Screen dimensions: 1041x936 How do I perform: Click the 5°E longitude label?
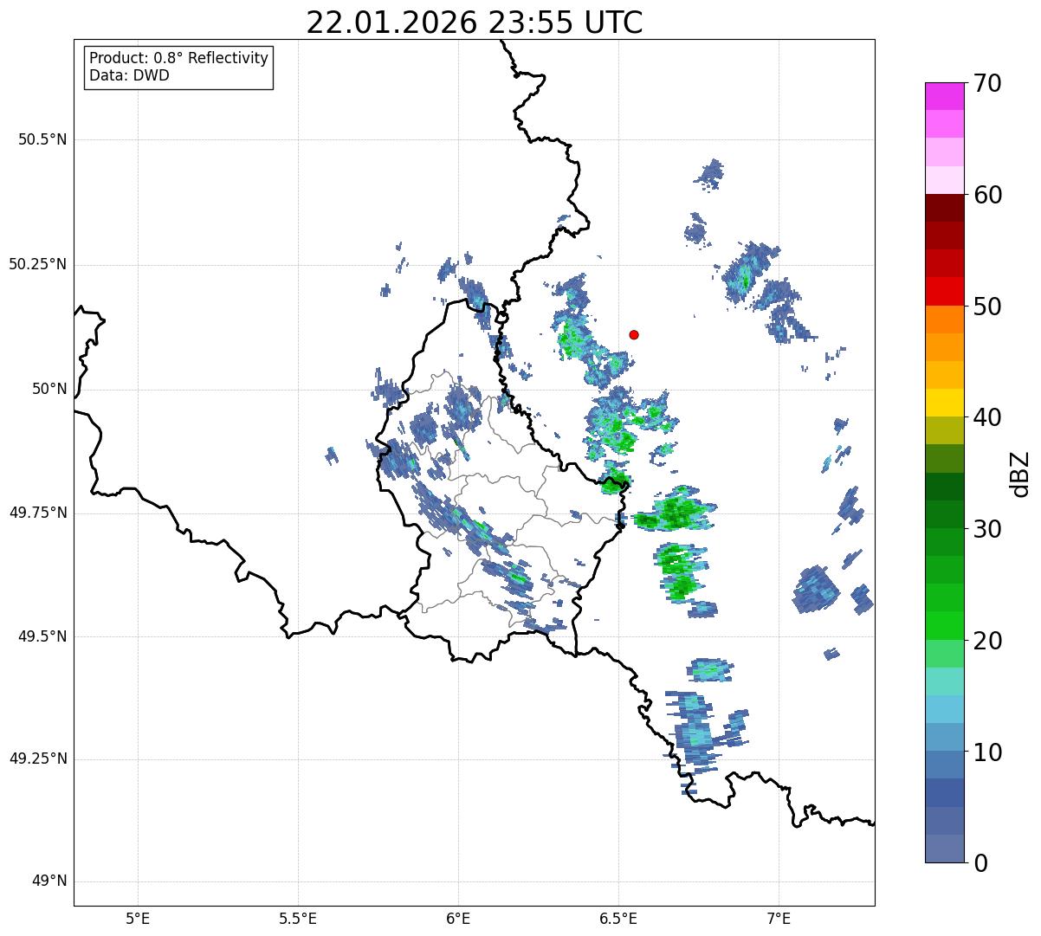click(x=138, y=919)
